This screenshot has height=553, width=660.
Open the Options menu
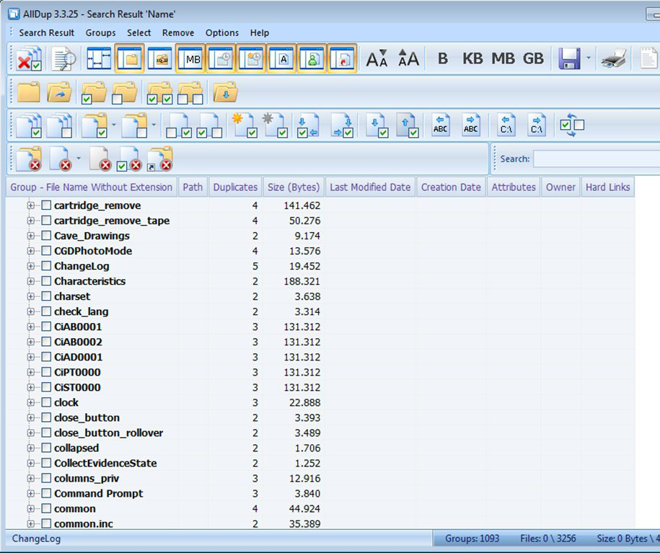pos(222,33)
